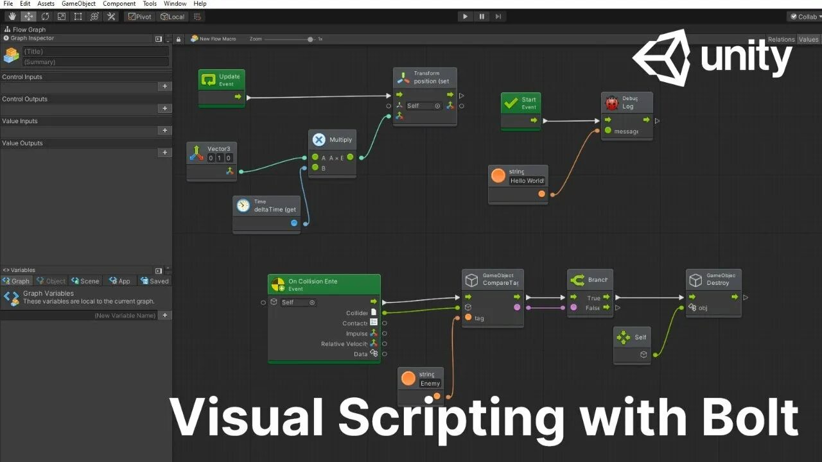This screenshot has height=462, width=822.
Task: Select the Hand view tool
Action: (x=12, y=17)
